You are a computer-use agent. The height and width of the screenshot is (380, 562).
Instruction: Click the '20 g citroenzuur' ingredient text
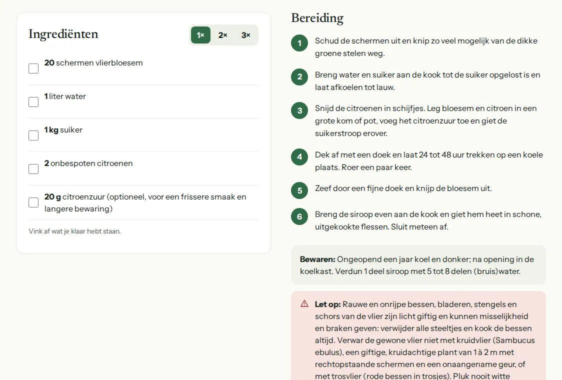145,202
